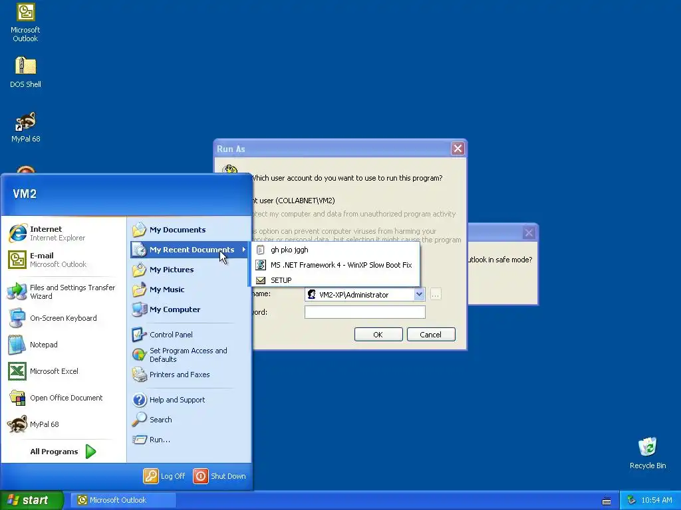Viewport: 681px width, 510px height.
Task: Click the browse '...' button beside user name
Action: [x=435, y=294]
